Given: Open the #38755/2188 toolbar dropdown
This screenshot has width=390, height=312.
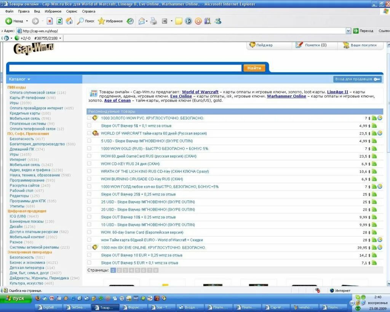Looking at the screenshot, I should click(60, 38).
